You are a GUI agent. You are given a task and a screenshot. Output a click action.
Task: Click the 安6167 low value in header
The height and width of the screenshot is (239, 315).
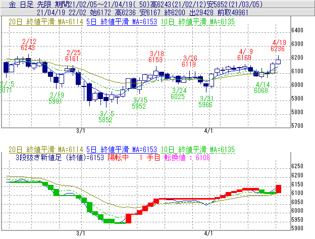point(150,13)
